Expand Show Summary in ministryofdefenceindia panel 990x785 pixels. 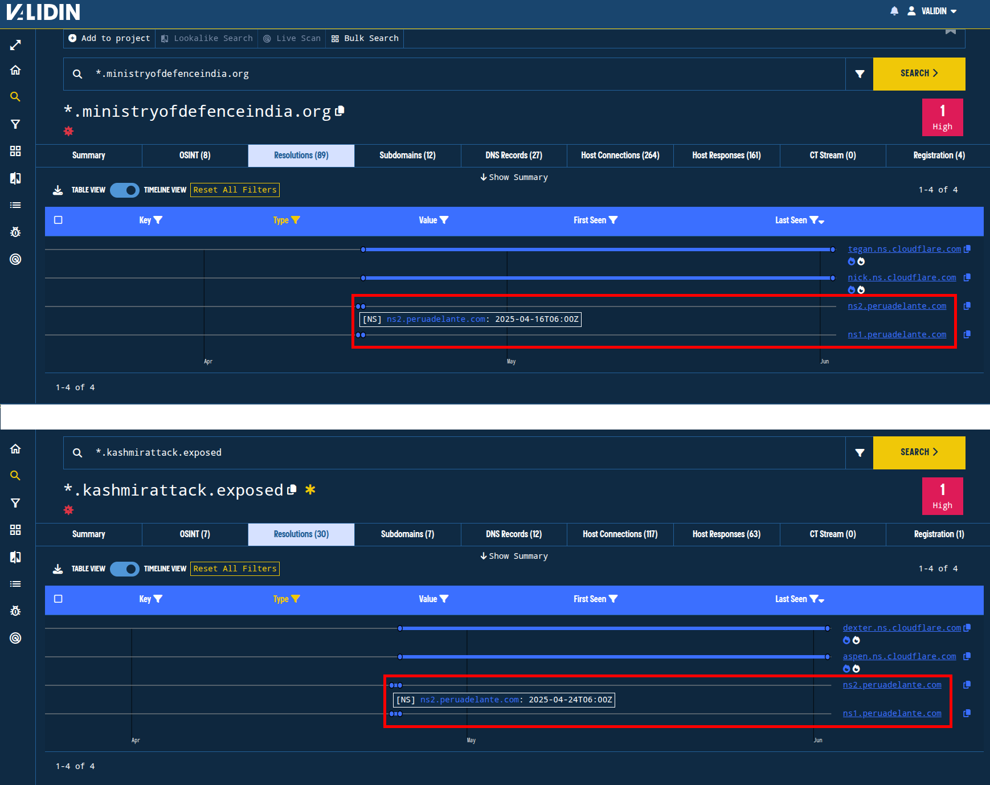pyautogui.click(x=514, y=177)
